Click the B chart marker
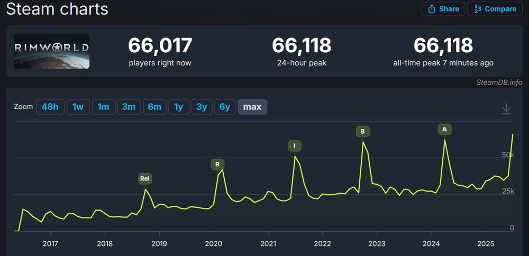Viewport: 529px width, 256px height. (363, 132)
